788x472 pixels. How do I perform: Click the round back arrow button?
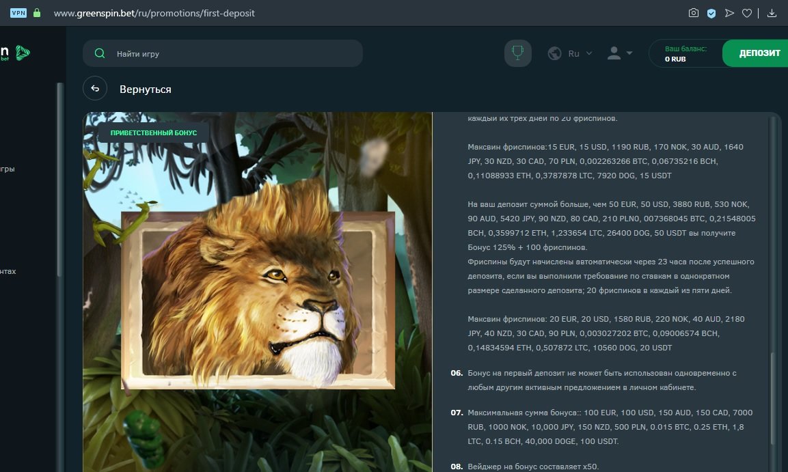[x=95, y=89]
